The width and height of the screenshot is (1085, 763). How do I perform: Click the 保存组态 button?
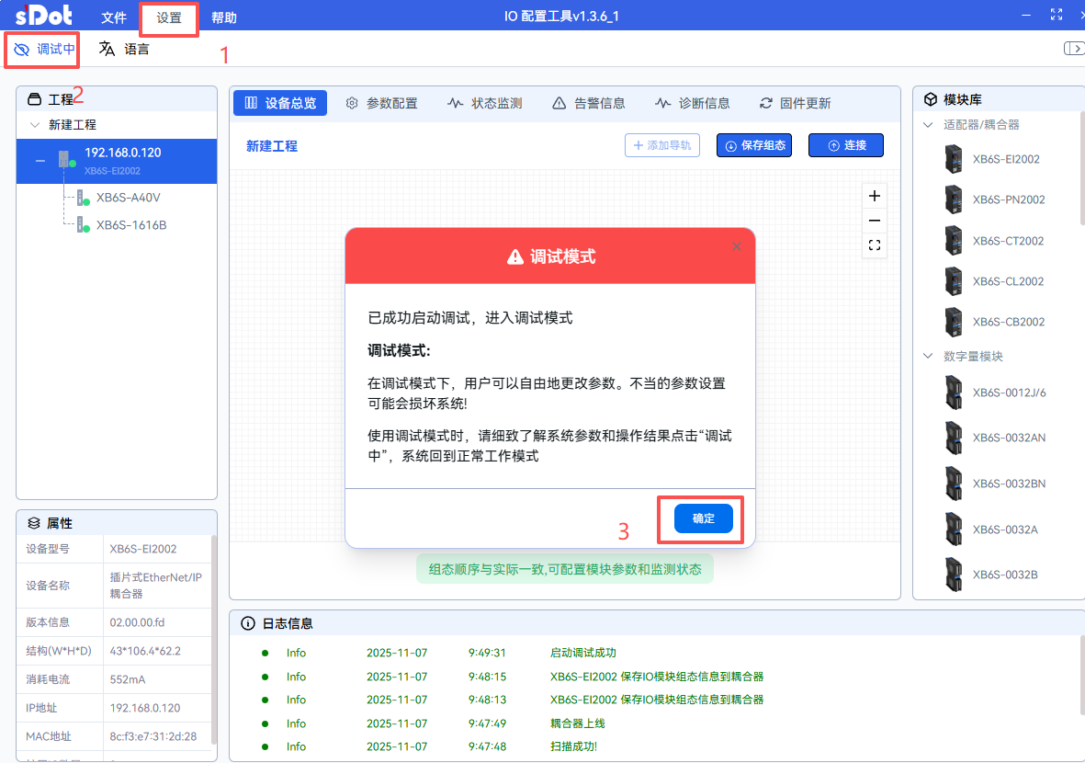(x=753, y=145)
